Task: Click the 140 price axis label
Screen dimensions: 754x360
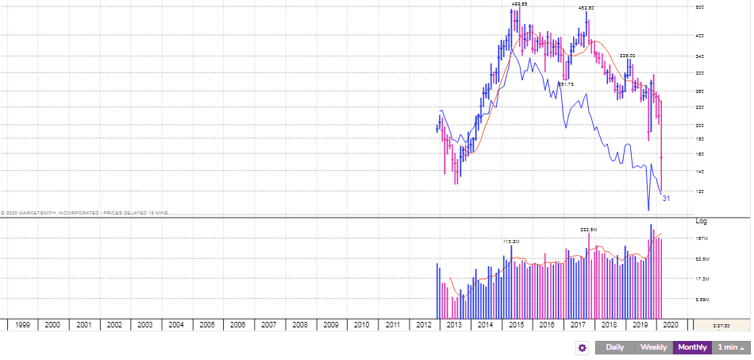Action: [700, 172]
